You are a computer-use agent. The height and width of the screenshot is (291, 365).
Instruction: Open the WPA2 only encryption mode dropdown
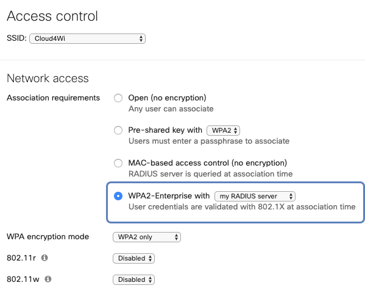pyautogui.click(x=147, y=237)
